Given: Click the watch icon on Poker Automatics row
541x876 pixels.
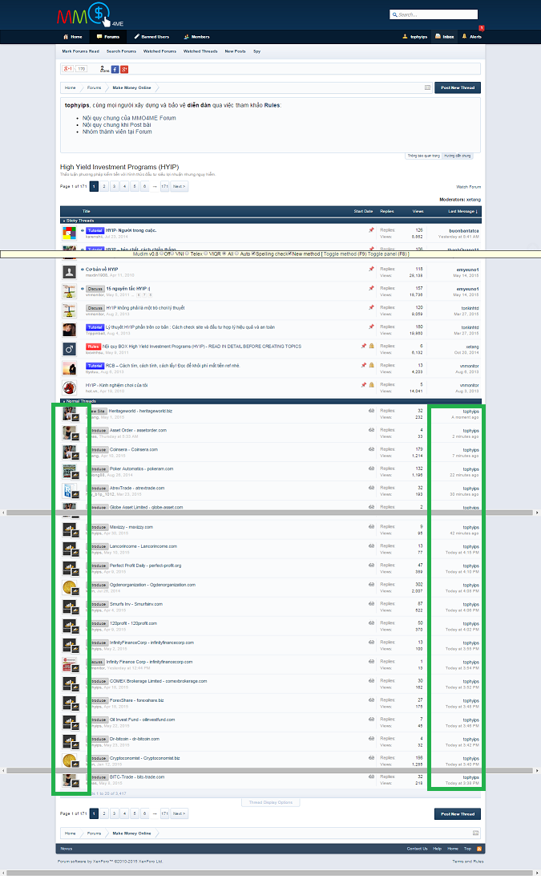Looking at the screenshot, I should pyautogui.click(x=371, y=468).
